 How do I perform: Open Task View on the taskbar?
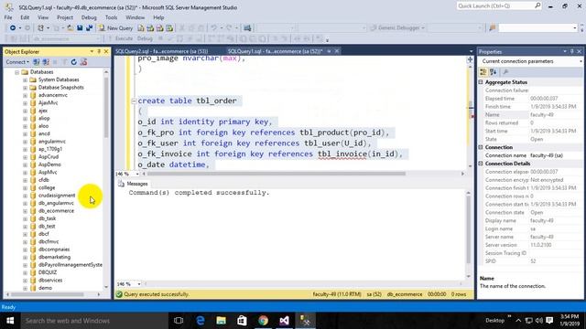(x=179, y=321)
